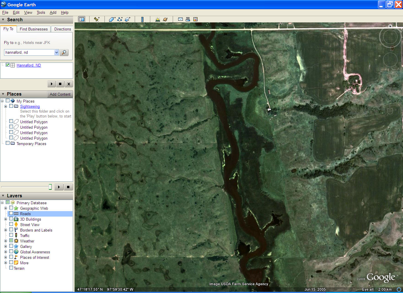Select the Primary Database layer

click(x=31, y=203)
